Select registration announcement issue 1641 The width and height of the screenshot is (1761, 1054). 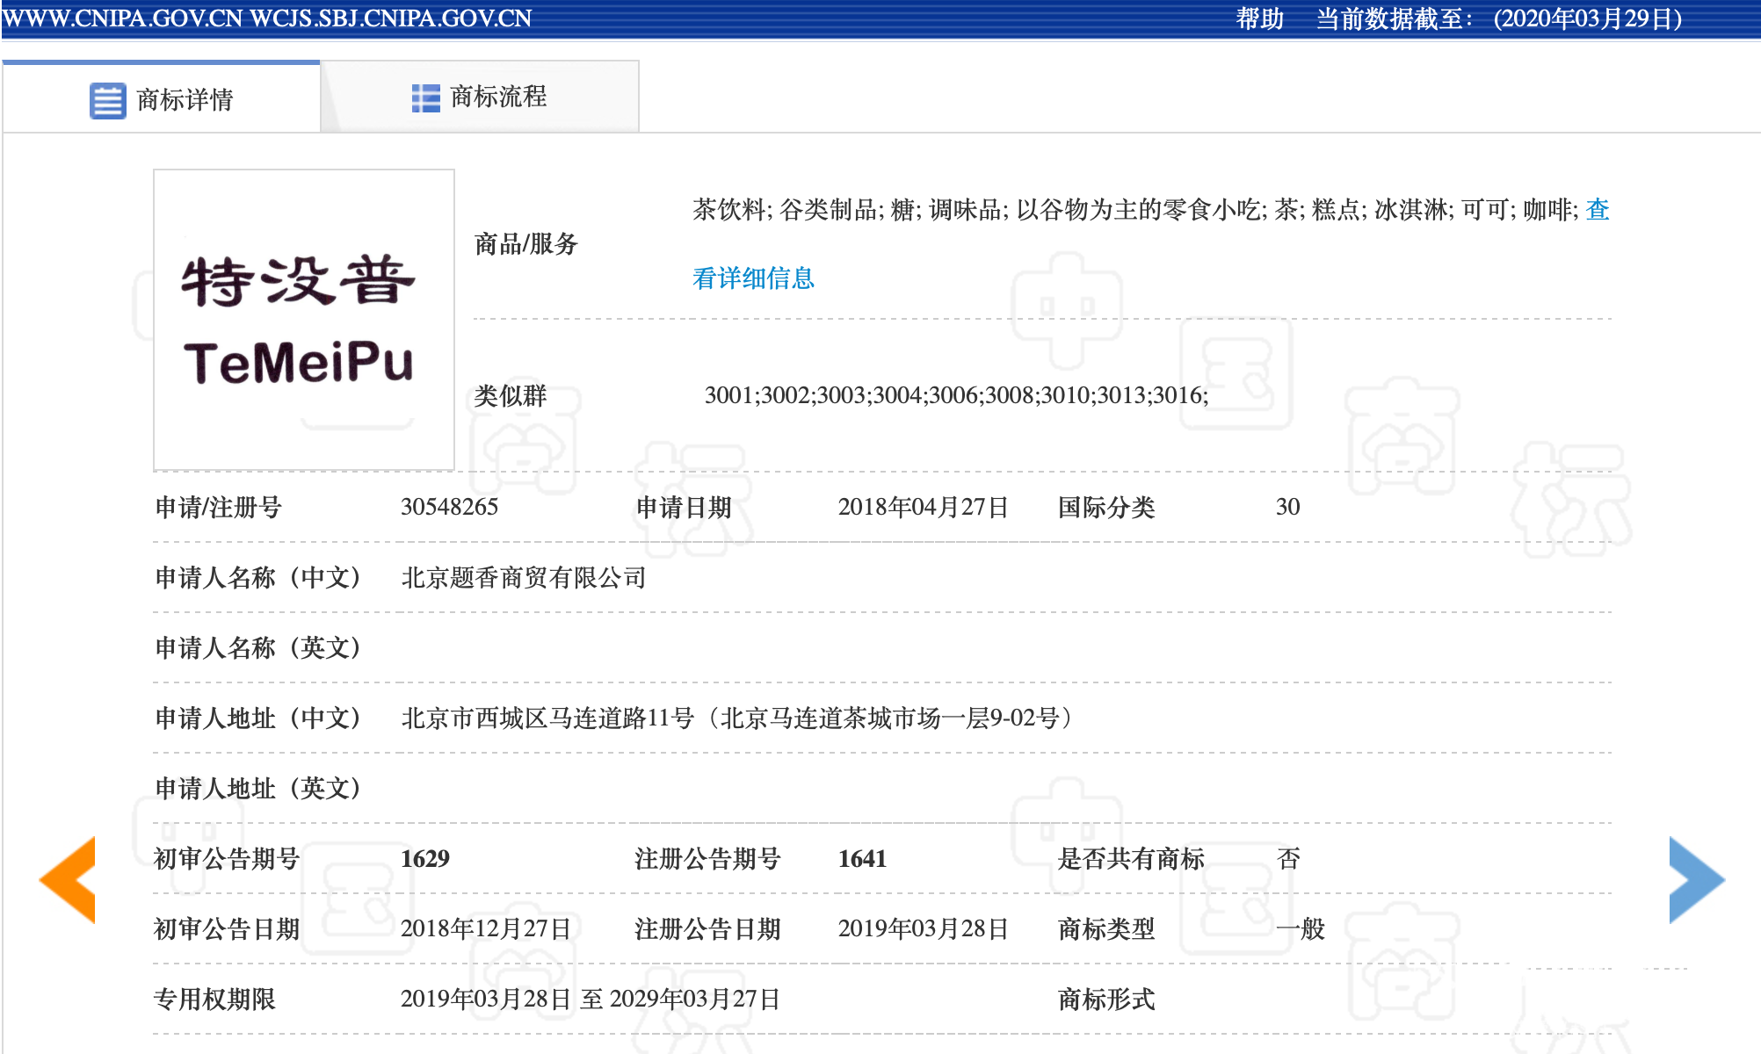pyautogui.click(x=862, y=858)
